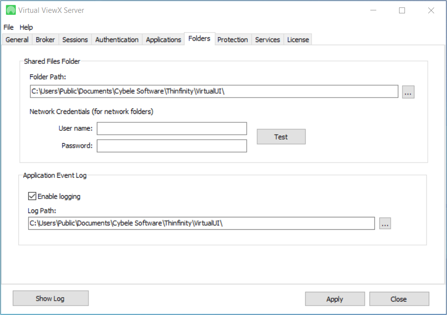Open the Help menu
447x315 pixels.
[x=26, y=27]
